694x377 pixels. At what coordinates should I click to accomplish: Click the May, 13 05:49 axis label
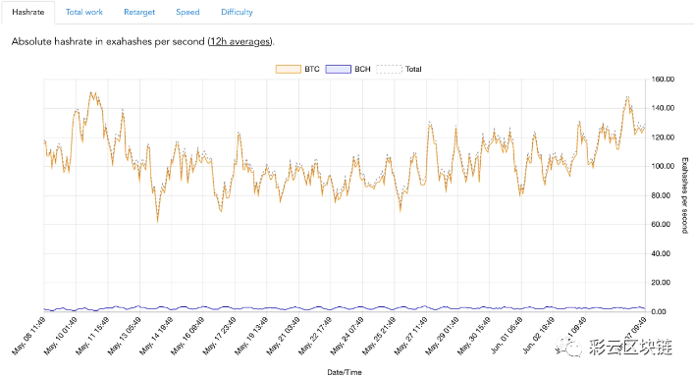[x=124, y=337]
